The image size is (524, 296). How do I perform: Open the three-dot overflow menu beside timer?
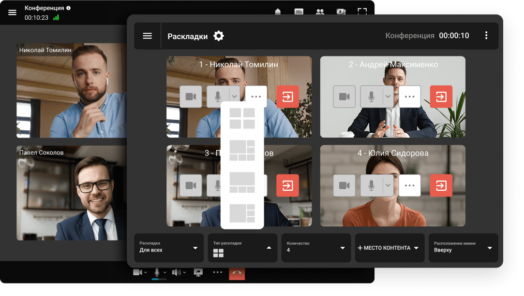pyautogui.click(x=486, y=36)
